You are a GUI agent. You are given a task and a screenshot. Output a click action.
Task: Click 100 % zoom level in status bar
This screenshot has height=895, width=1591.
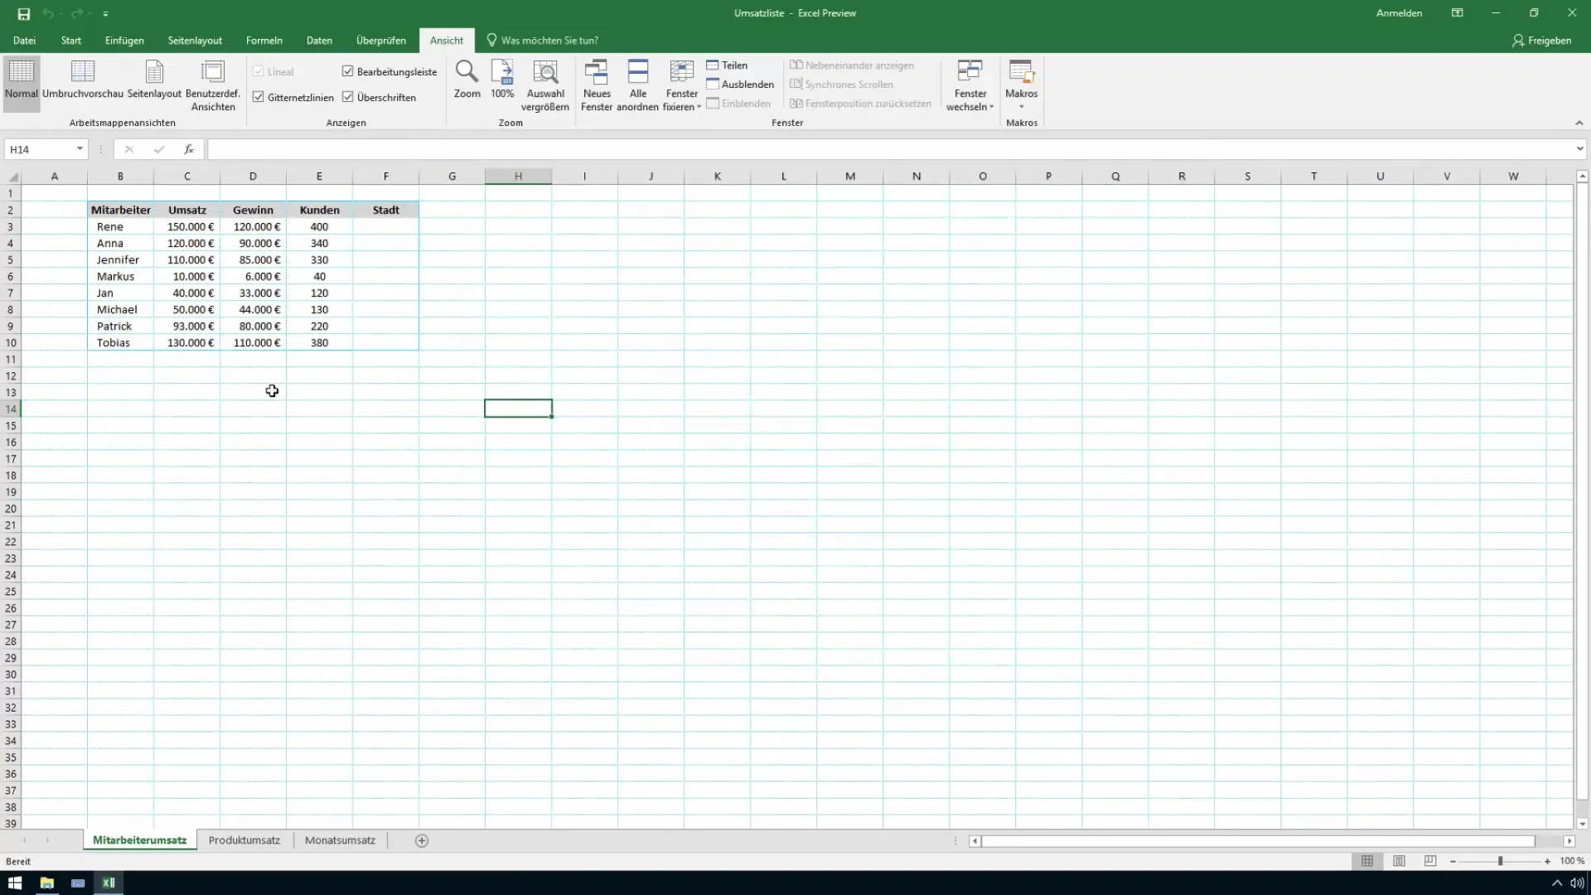point(1572,862)
